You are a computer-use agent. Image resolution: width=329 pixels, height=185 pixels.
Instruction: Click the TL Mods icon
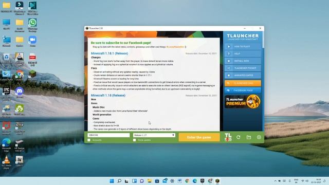pyautogui.click(x=228, y=137)
